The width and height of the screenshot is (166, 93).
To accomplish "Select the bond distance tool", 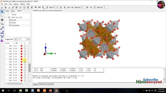I will coord(2,28).
